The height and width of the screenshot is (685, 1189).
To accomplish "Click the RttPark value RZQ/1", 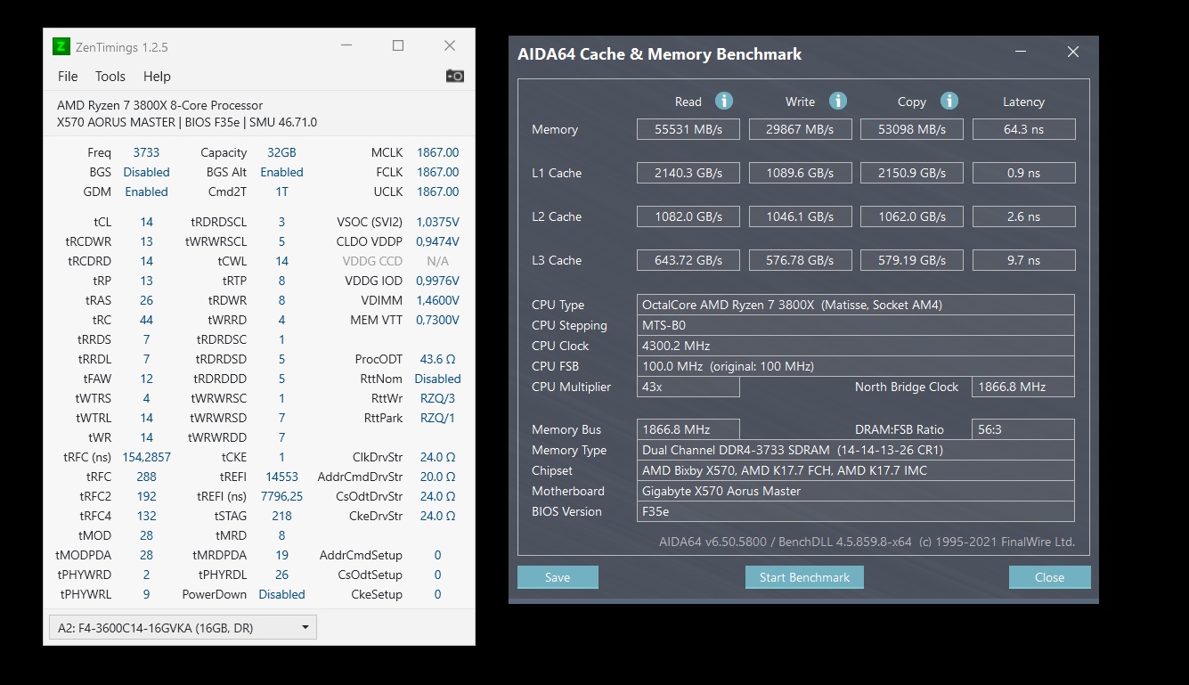I will click(437, 418).
